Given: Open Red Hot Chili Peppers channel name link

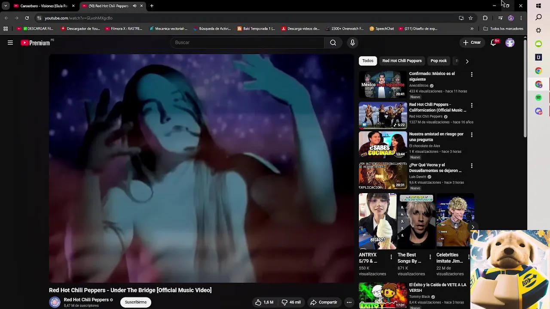Looking at the screenshot, I should point(86,300).
